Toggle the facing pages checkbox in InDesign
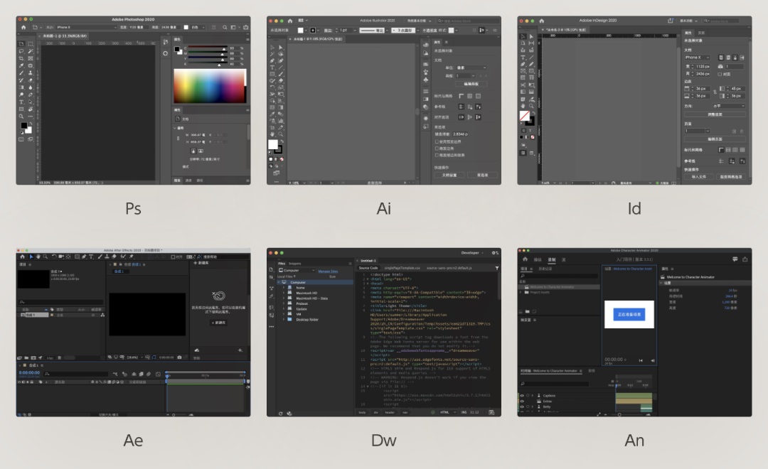This screenshot has height=469, width=768. 721,73
